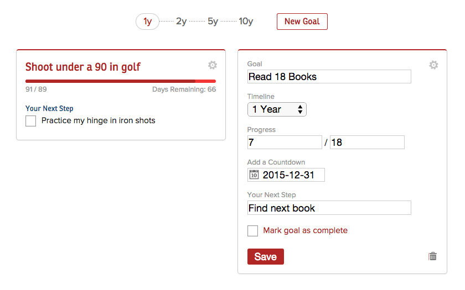The height and width of the screenshot is (290, 465).
Task: Click the red golf goal progress bar
Action: click(121, 81)
